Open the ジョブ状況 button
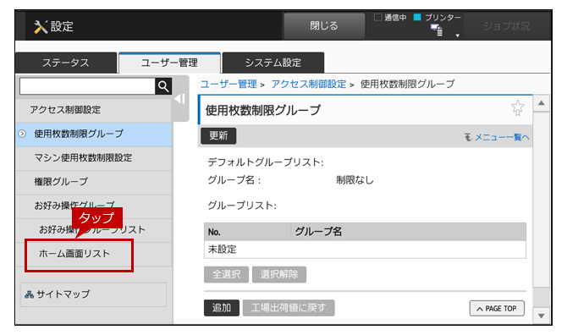Viewport: 567px width, 335px height. click(506, 26)
